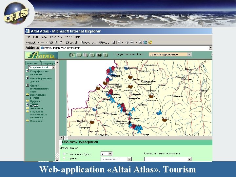
Task: Open the Edit menu
Action: [36, 37]
